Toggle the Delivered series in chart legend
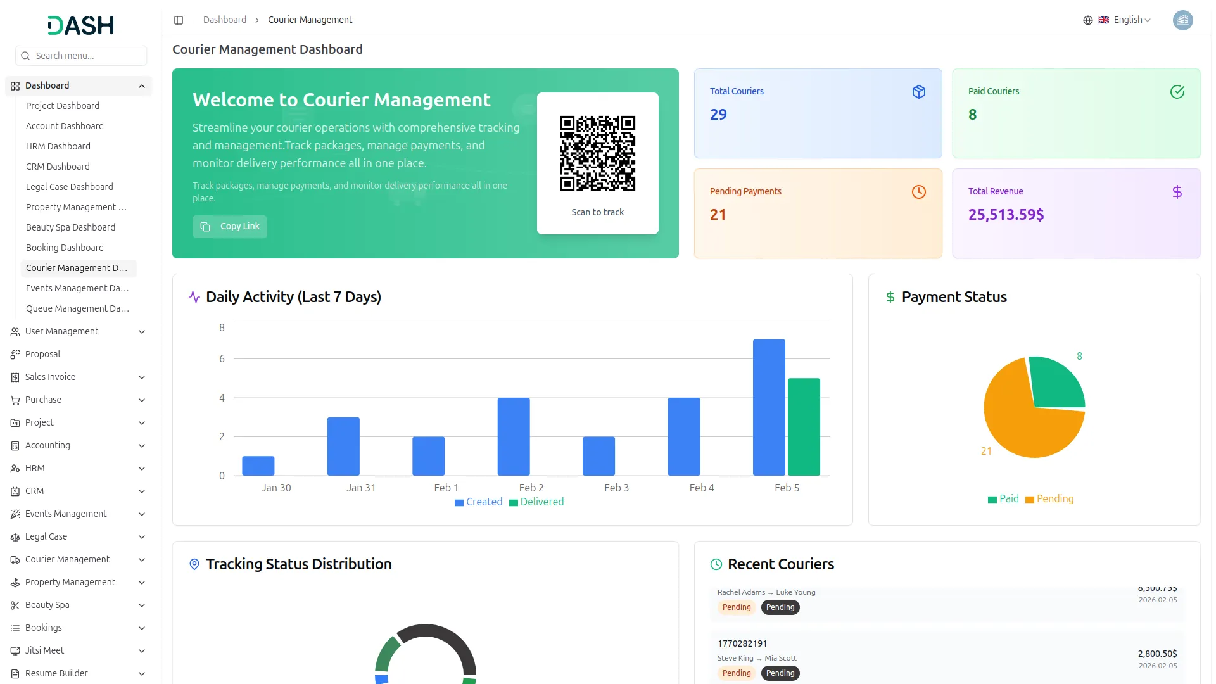This screenshot has height=684, width=1216. pos(536,502)
